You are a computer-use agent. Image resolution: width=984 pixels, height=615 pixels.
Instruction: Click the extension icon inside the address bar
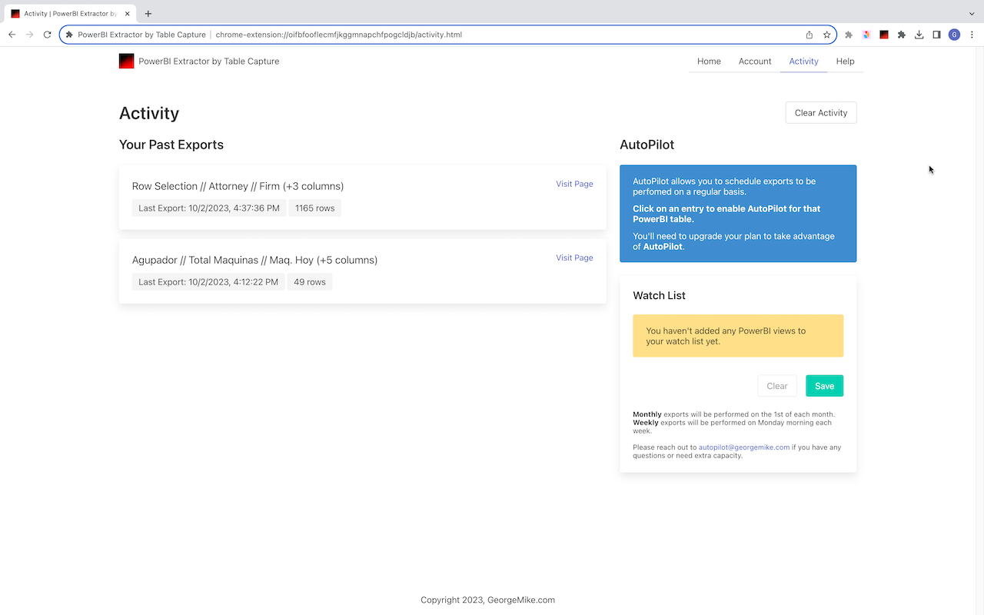click(x=69, y=35)
